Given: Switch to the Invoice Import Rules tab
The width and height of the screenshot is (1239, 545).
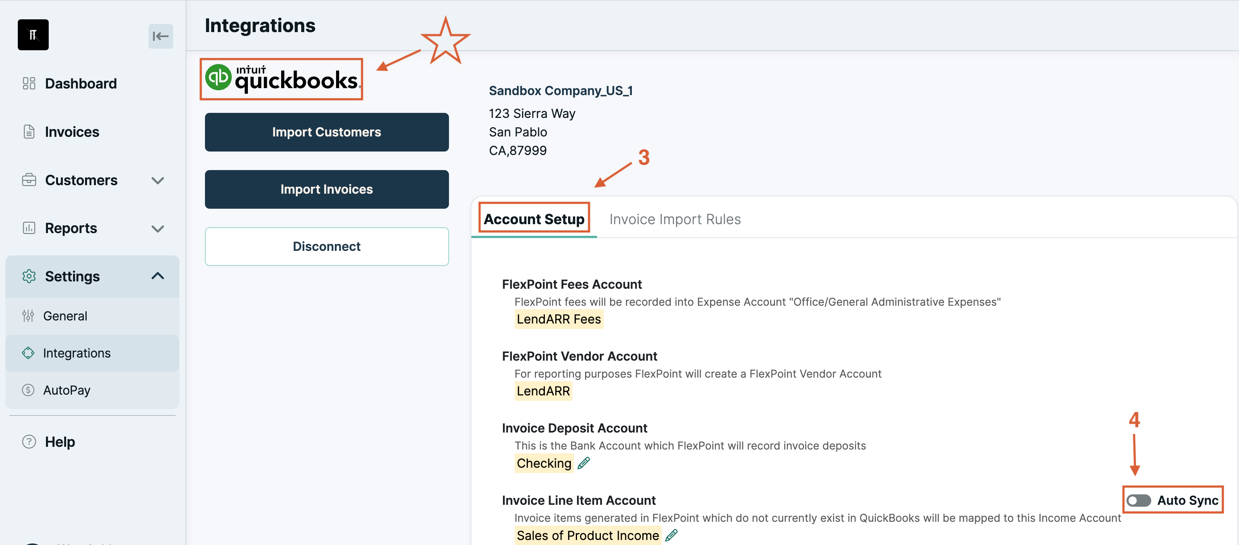Looking at the screenshot, I should pos(675,219).
